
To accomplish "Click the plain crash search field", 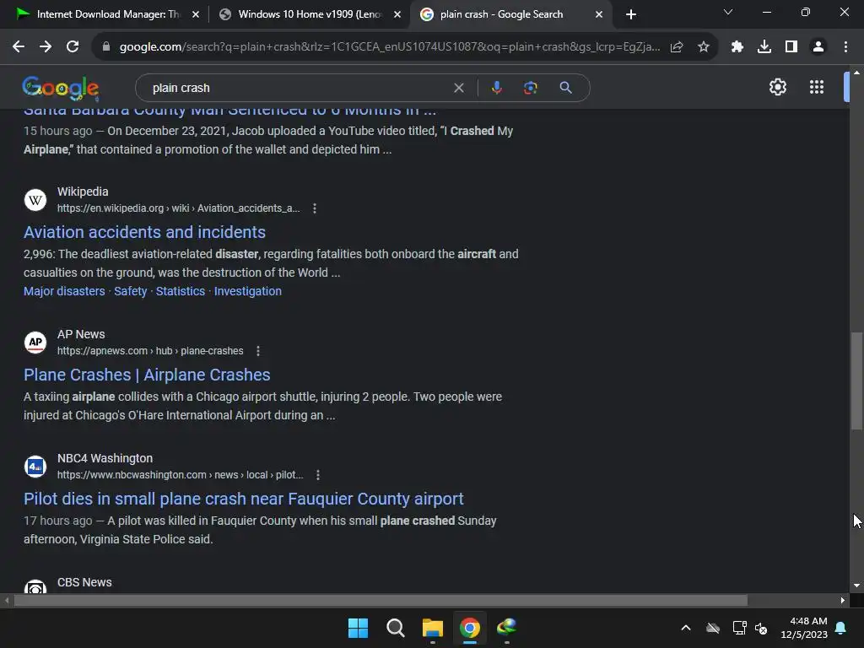I will [x=298, y=88].
